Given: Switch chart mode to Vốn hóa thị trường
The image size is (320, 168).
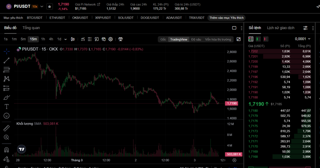Looking at the screenshot, I should (x=218, y=39).
